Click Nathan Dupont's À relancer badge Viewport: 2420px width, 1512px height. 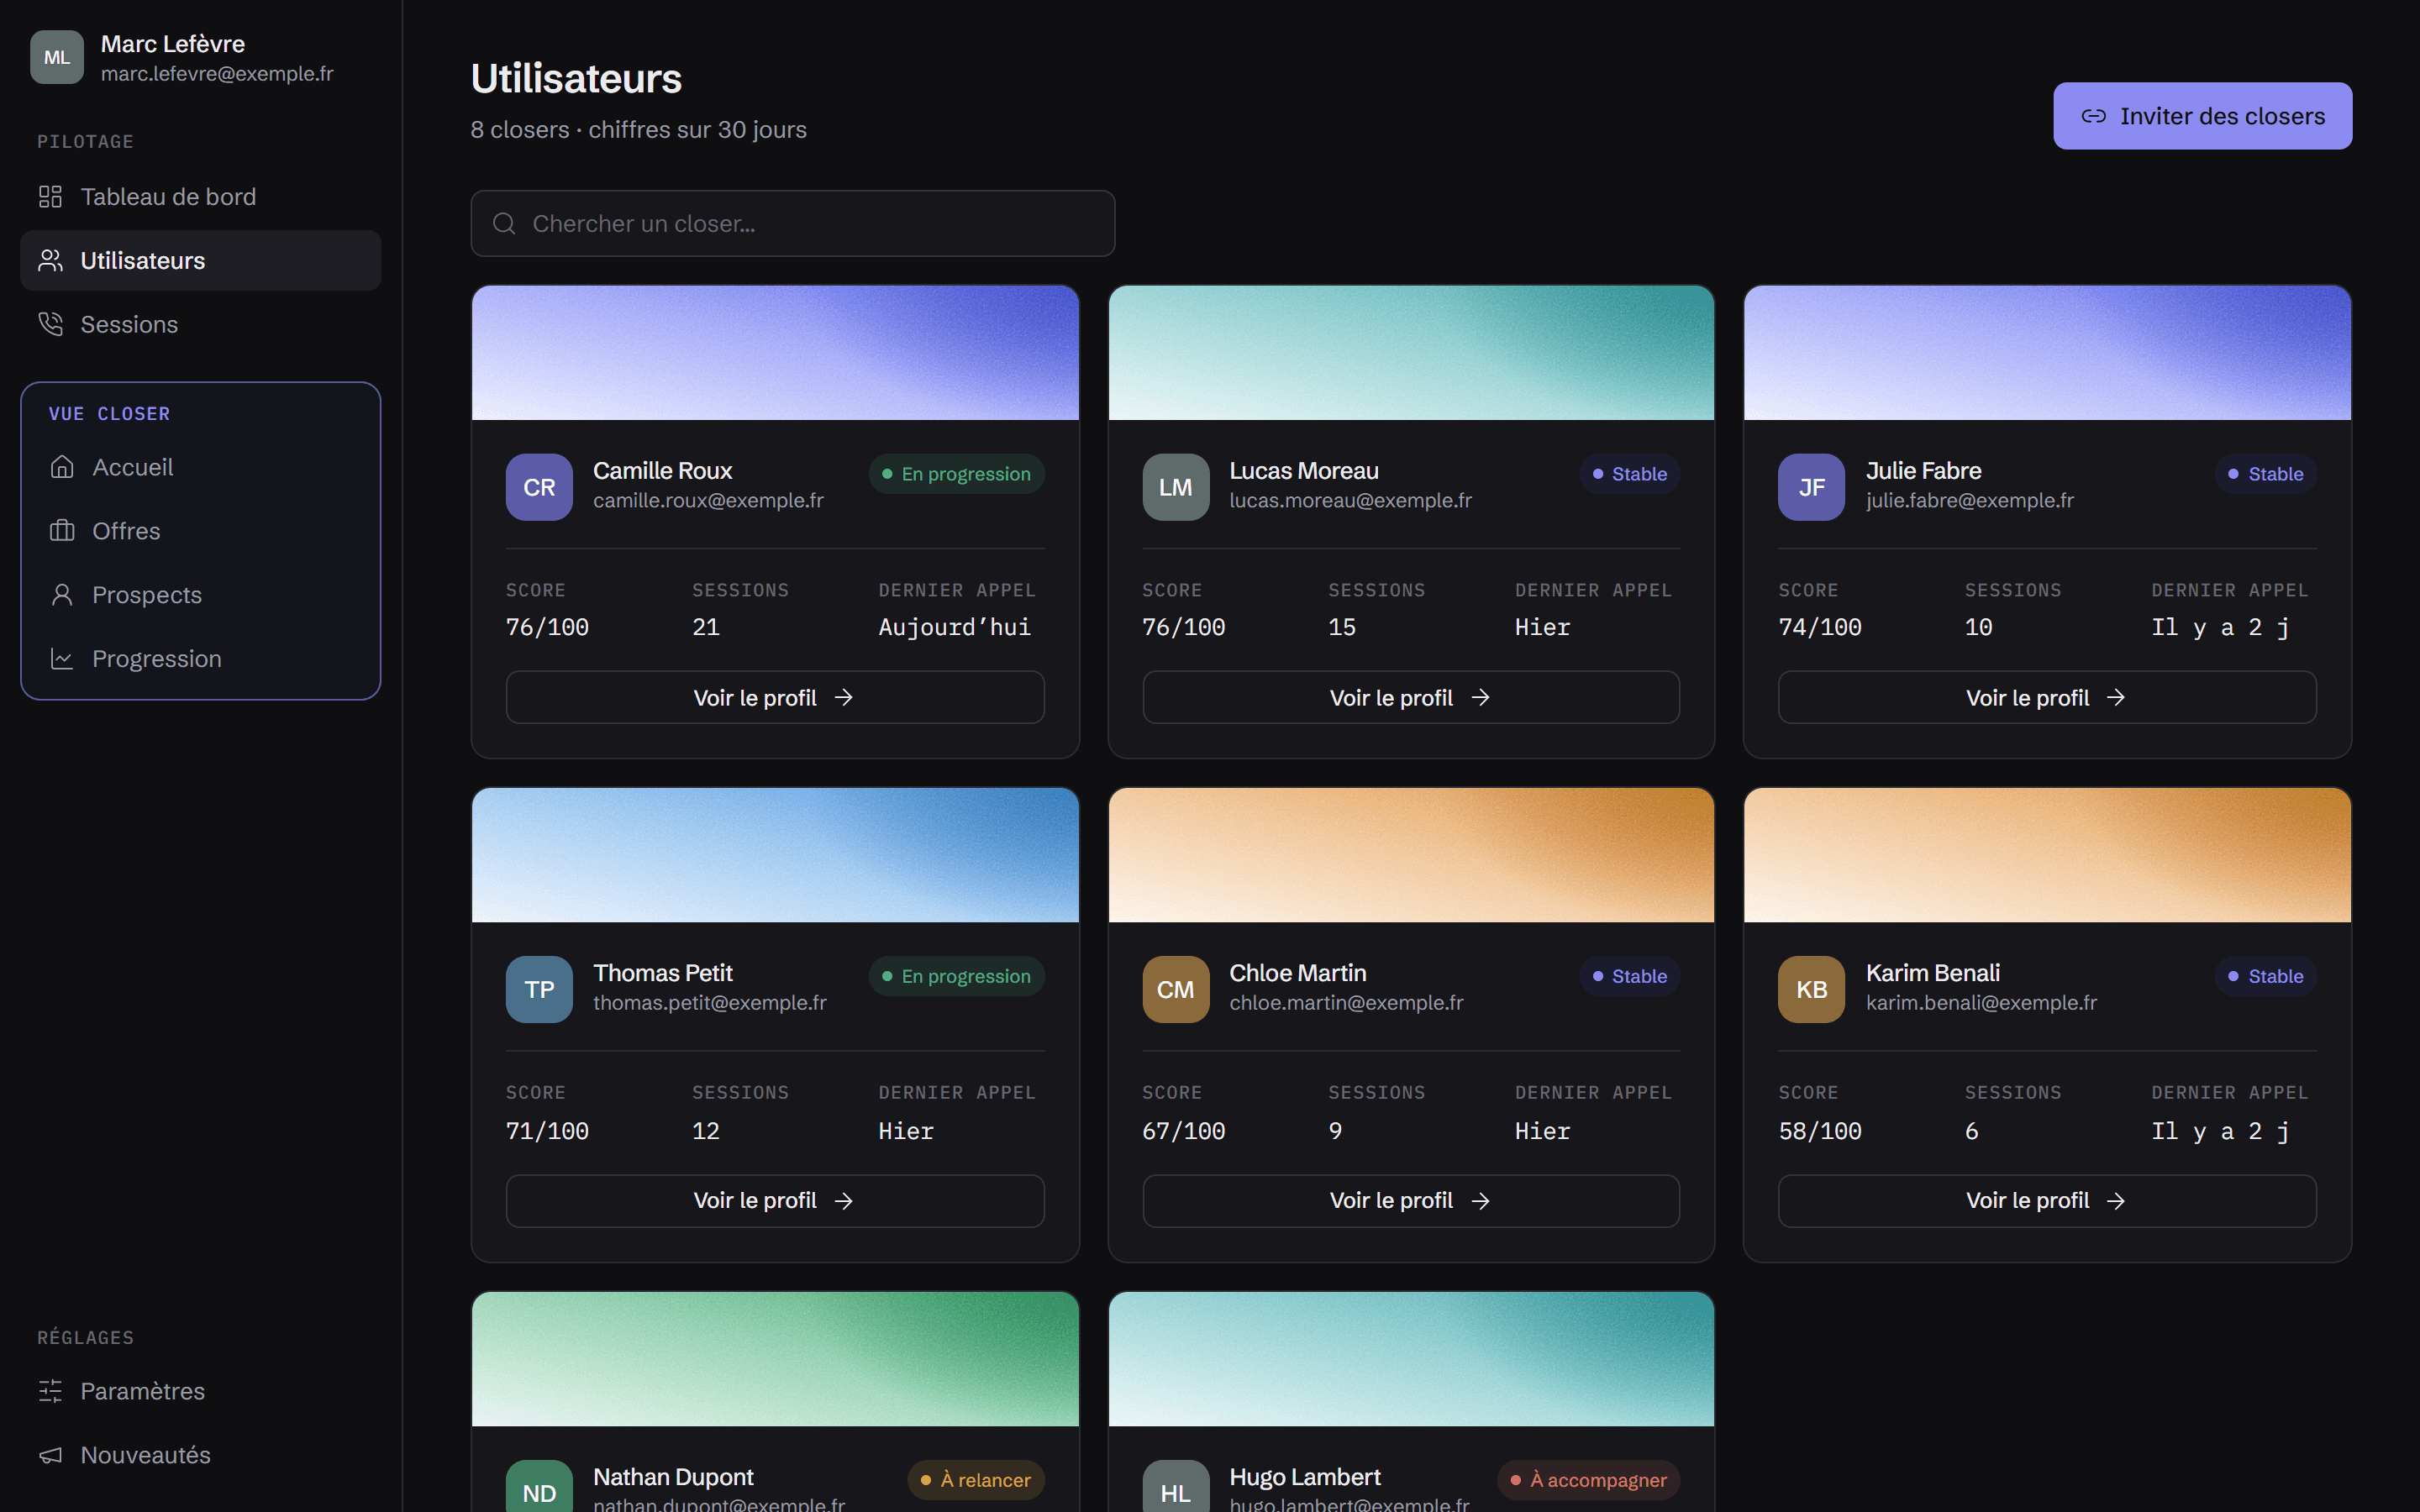click(976, 1480)
